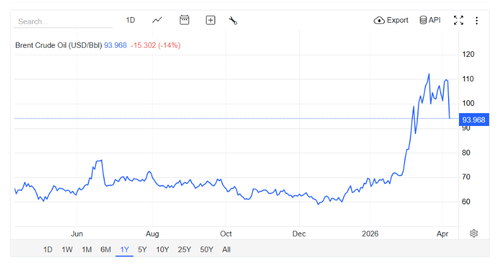Switch chart to 25Y range

coord(184,249)
